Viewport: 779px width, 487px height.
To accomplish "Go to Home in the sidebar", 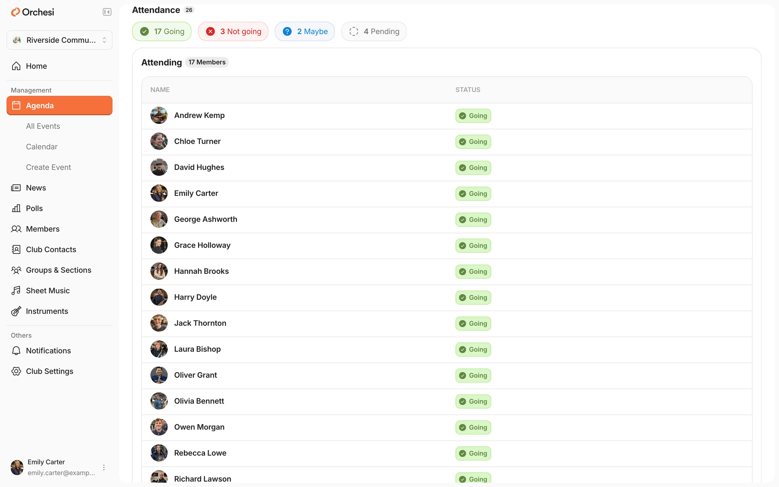I will (x=60, y=66).
